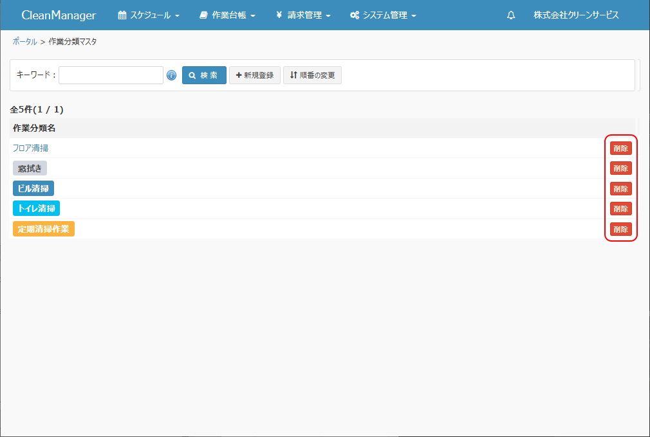Click the notification bell icon
Screen dimensions: 650x437
coord(511,15)
